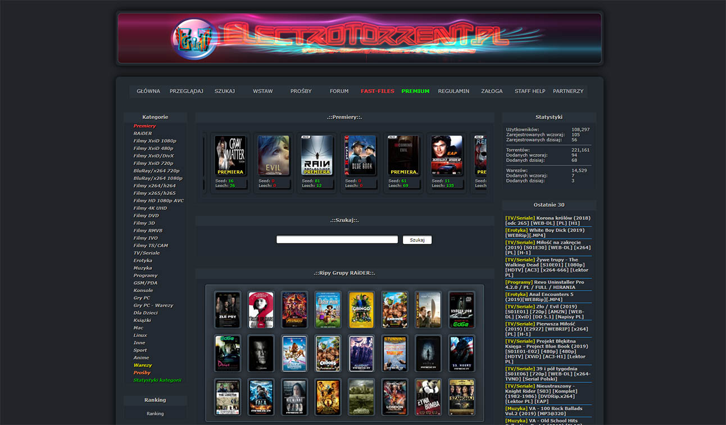Open the Becoming Evil premiere poster
This screenshot has width=726, height=425.
pyautogui.click(x=403, y=155)
